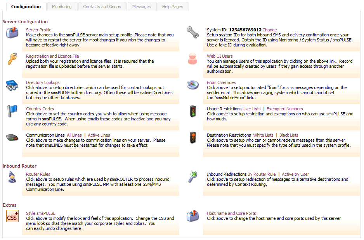Open the Monitoring tab
The width and height of the screenshot is (364, 240).
pos(62,7)
